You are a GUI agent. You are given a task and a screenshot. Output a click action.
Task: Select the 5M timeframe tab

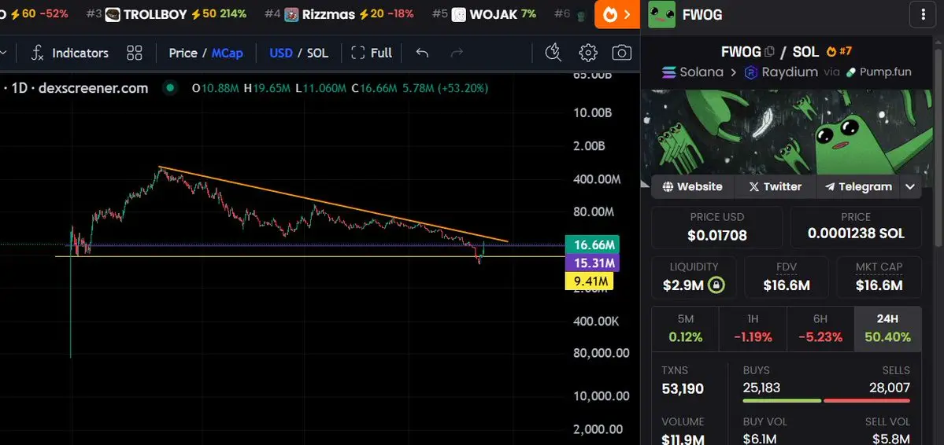click(685, 329)
